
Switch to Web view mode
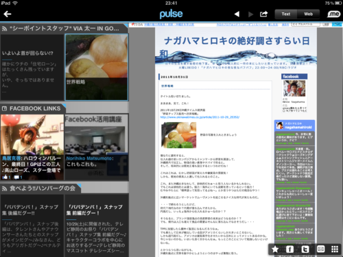click(308, 14)
